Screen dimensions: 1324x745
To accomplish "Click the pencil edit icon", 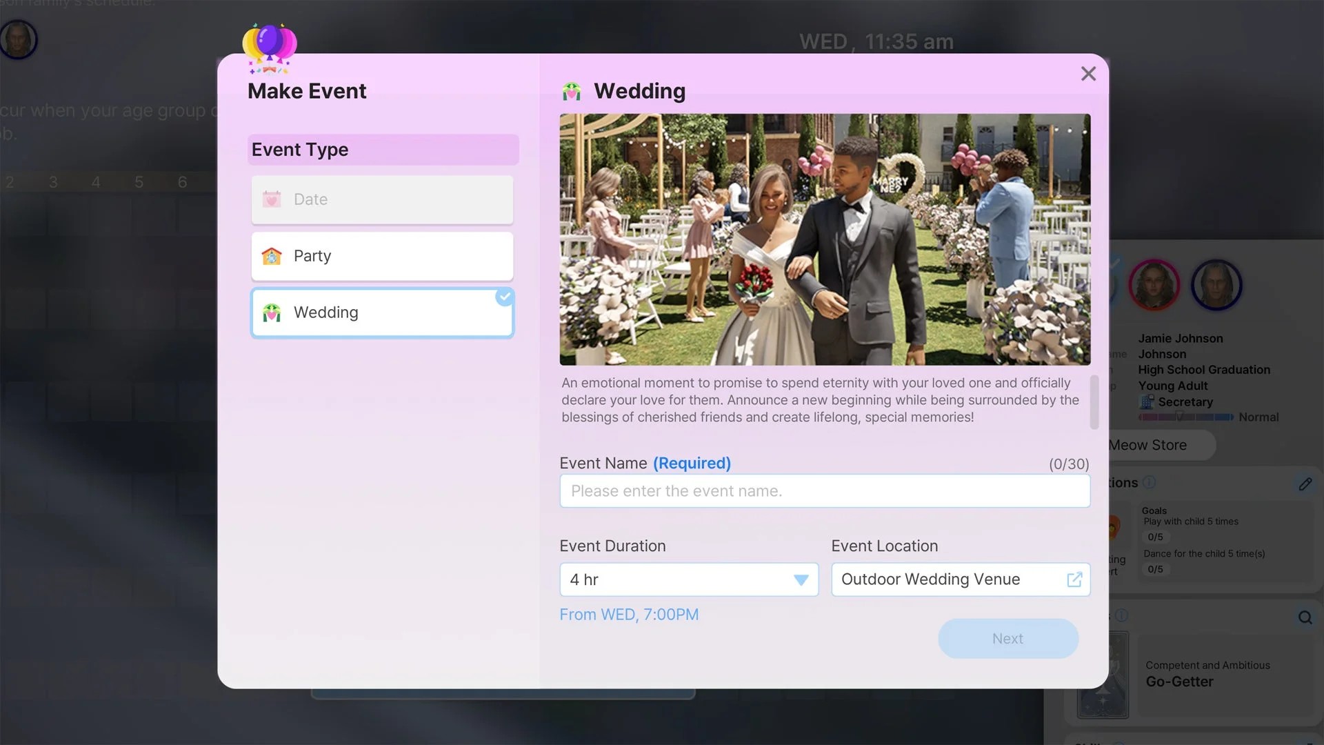I will coord(1305,484).
